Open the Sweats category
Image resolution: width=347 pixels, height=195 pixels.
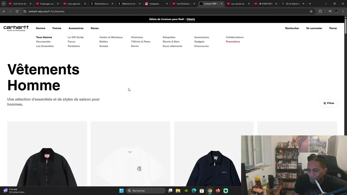(x=104, y=46)
